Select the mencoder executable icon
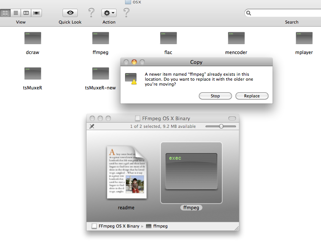Viewport: 321px width, 242px height. (236, 38)
